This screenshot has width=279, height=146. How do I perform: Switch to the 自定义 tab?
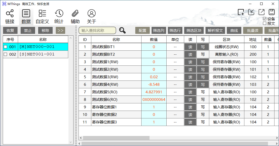coord(42,17)
